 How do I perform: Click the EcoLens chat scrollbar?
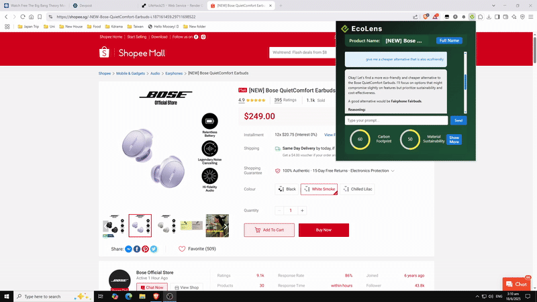pos(465,83)
